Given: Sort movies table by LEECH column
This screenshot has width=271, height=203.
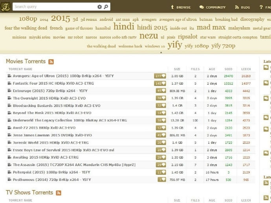Looking at the screenshot, I should pyautogui.click(x=246, y=69).
